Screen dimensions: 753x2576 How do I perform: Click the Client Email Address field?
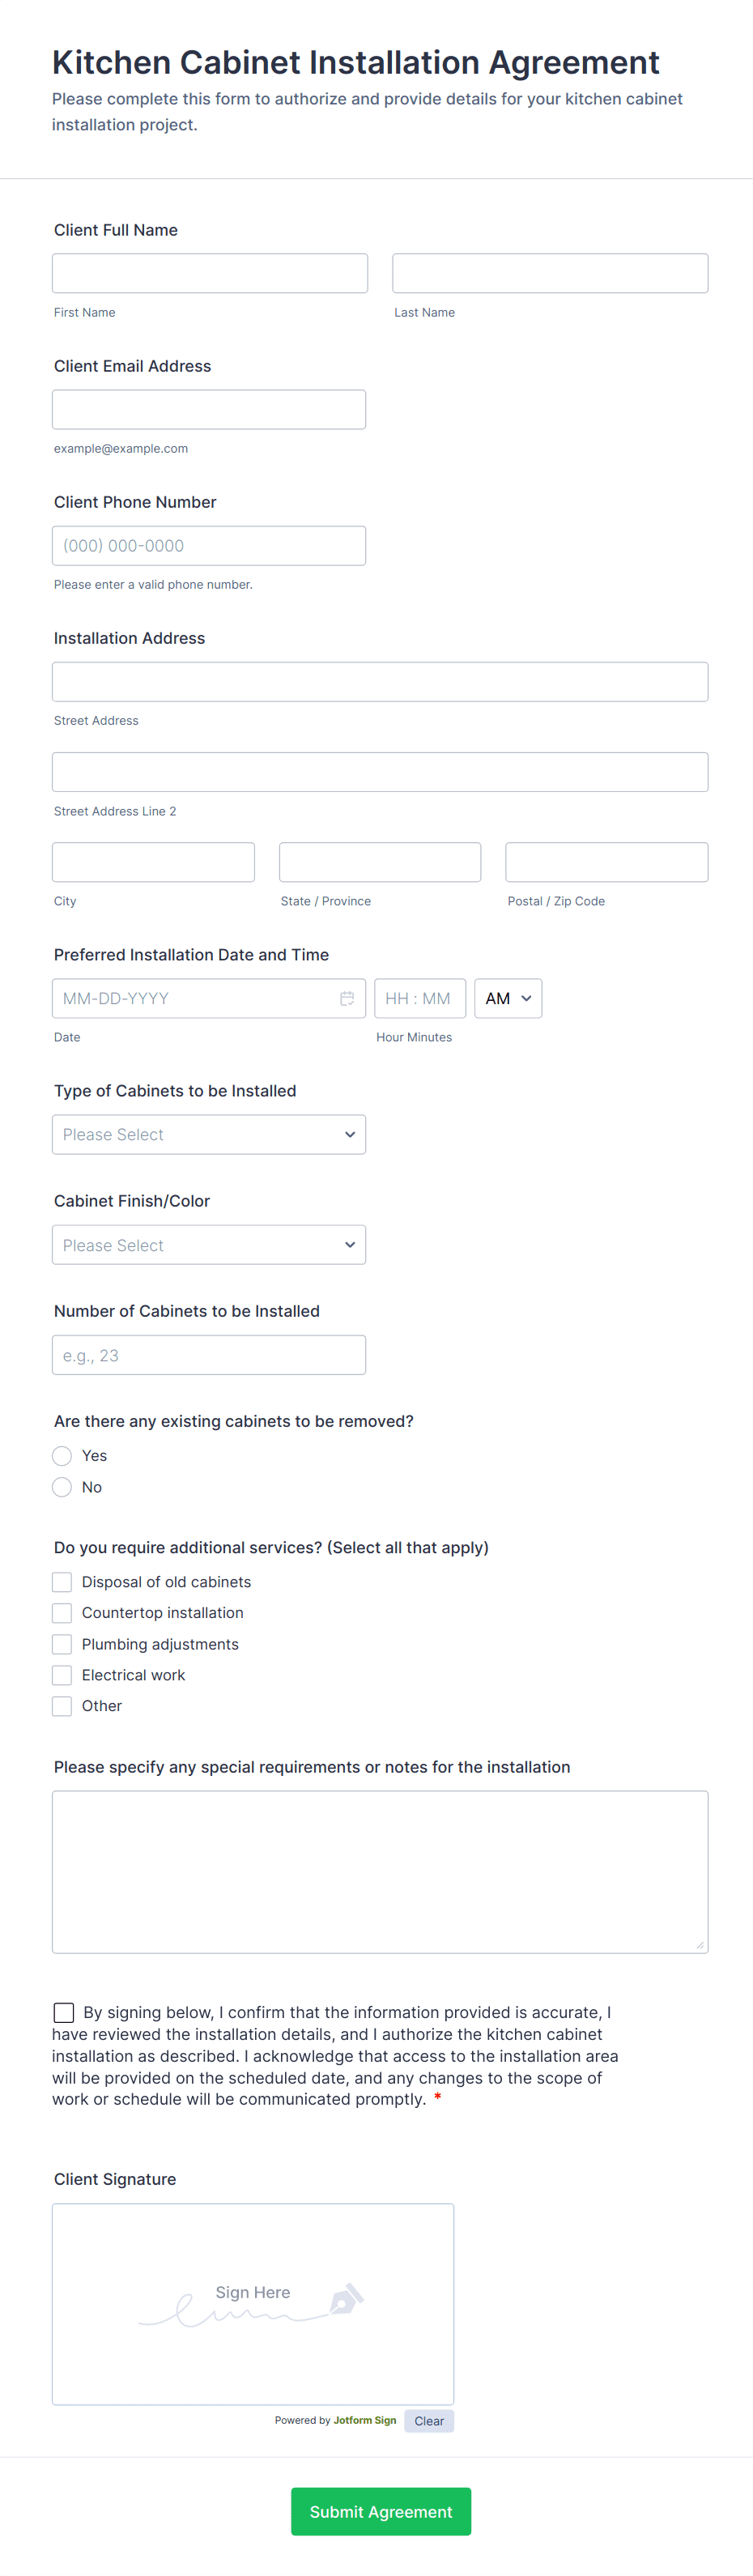[x=209, y=409]
